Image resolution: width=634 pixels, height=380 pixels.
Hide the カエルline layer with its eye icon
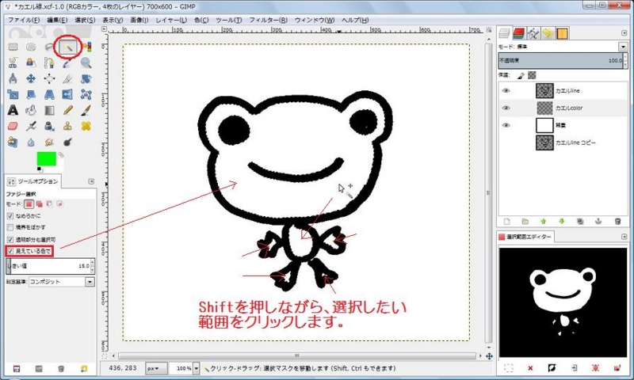click(506, 91)
